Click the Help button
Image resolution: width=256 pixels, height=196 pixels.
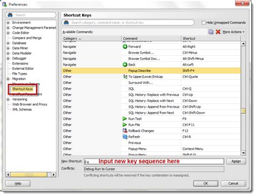pos(18,184)
